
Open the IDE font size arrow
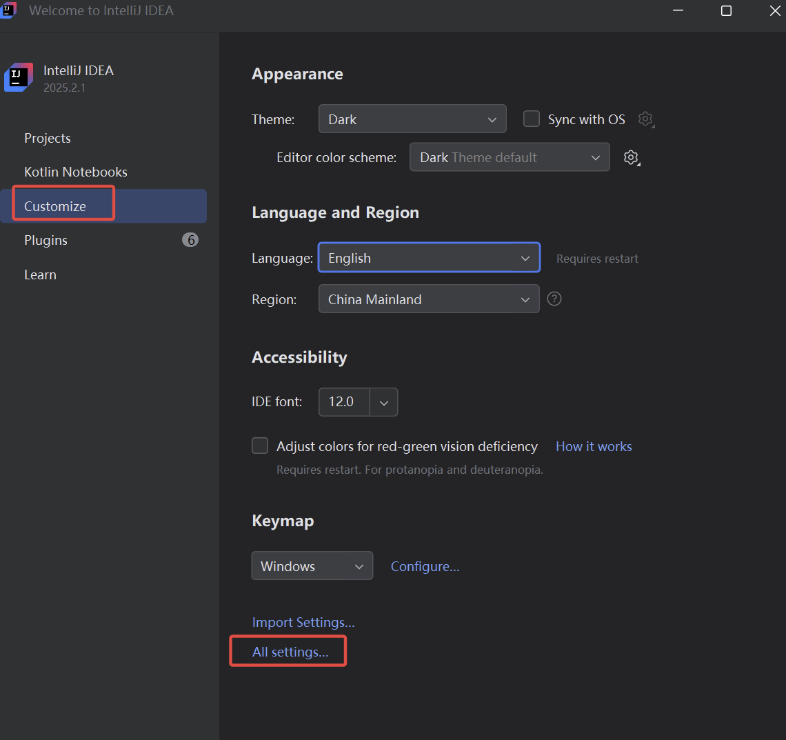click(x=384, y=402)
